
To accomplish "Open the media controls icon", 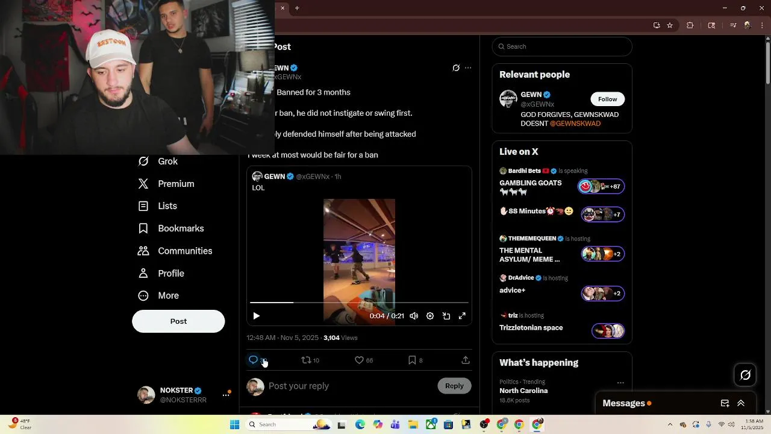I will coord(733,25).
